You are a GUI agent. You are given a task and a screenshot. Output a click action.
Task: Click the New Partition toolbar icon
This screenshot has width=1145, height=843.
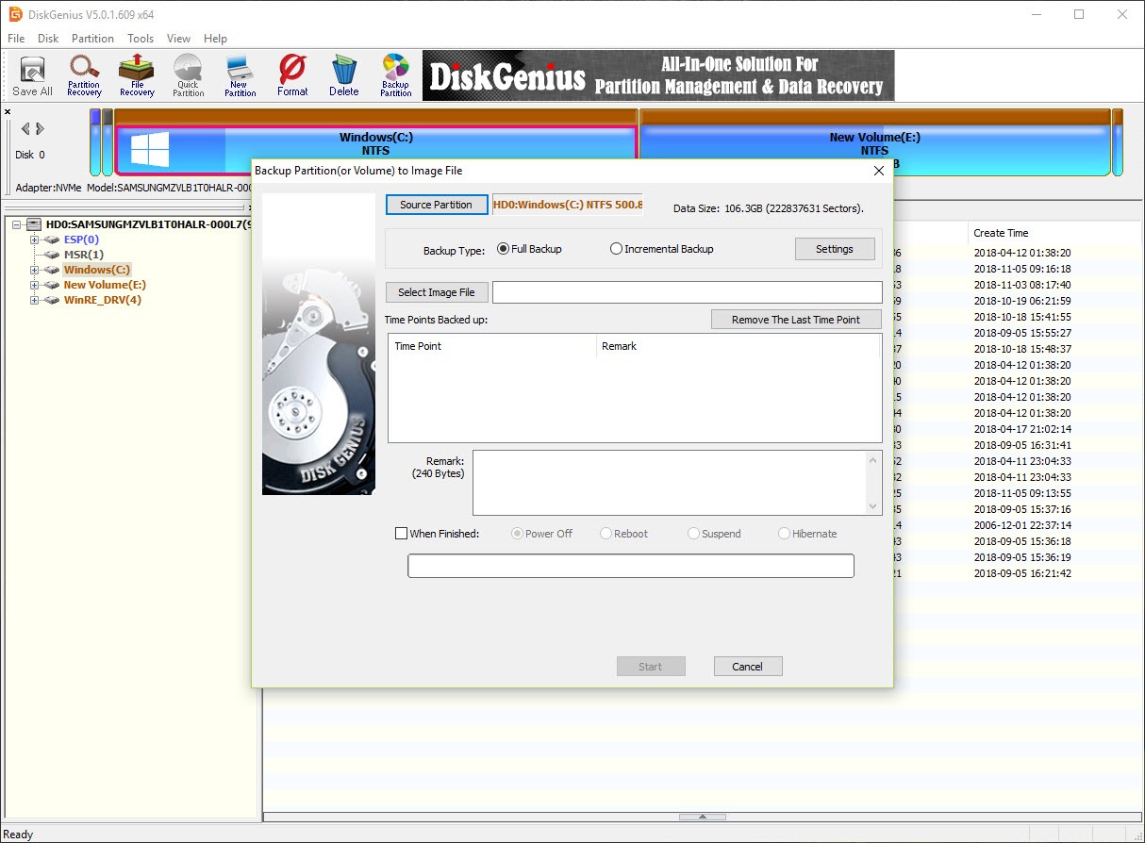(240, 75)
